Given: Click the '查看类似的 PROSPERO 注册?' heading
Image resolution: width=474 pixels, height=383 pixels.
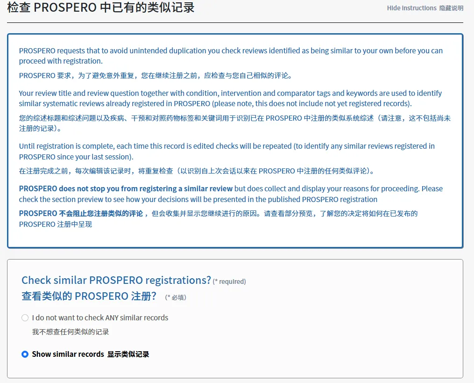Looking at the screenshot, I should 89,296.
